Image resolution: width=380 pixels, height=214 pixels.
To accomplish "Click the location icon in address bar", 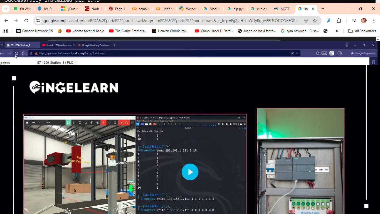I will click(x=306, y=21).
